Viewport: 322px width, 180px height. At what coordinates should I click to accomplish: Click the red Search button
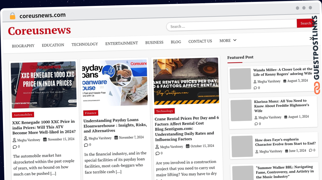pyautogui.click(x=306, y=23)
